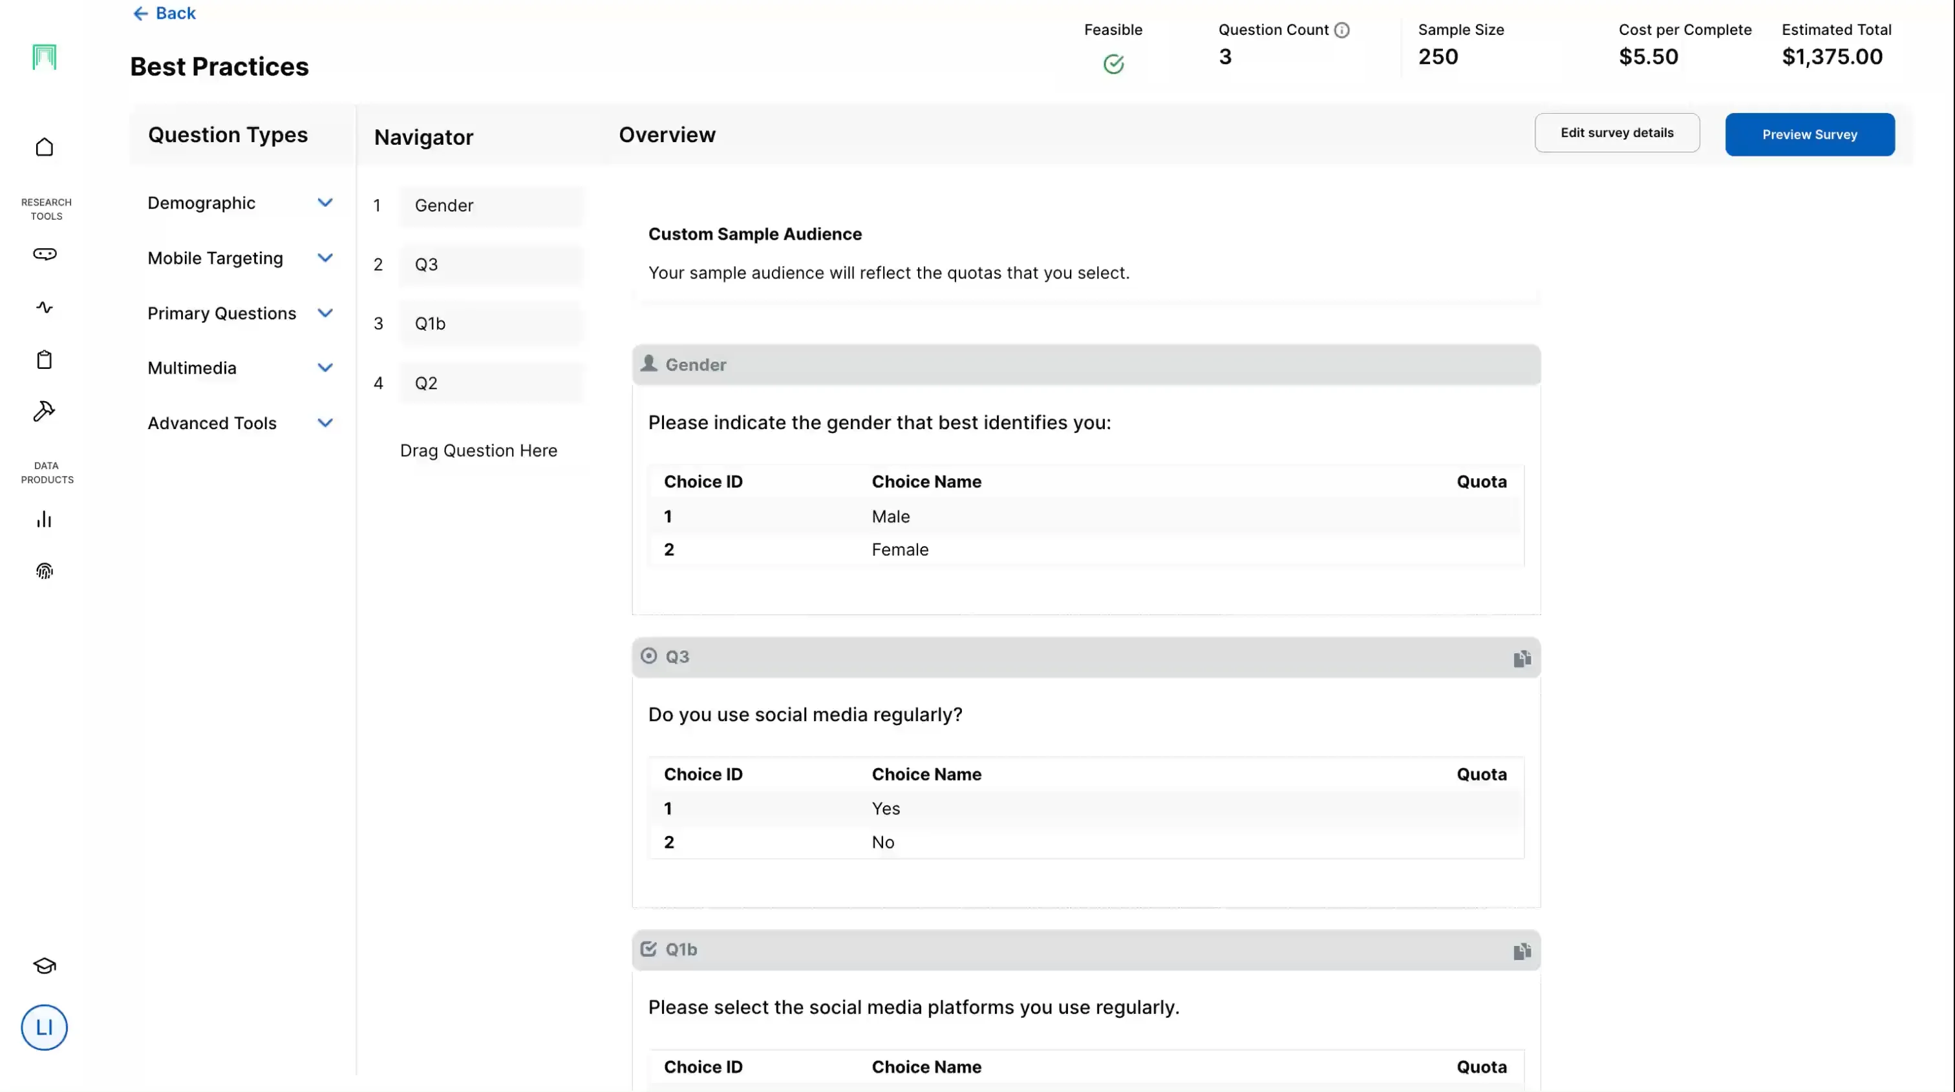1955x1092 pixels.
Task: Click 'Do you use social media regularly?' text
Action: [x=806, y=715]
